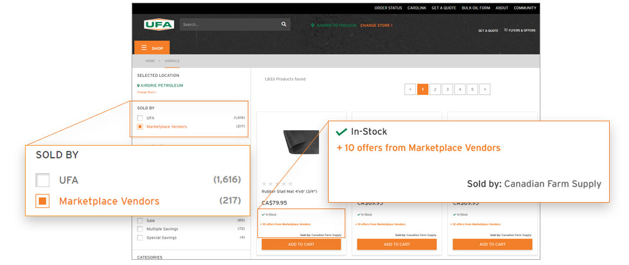Click the search magnifier icon
Screen dimensions: 629x265
click(284, 24)
